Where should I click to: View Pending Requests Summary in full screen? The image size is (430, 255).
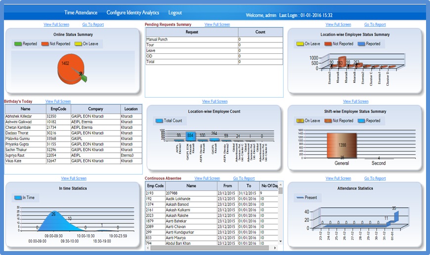(x=217, y=24)
